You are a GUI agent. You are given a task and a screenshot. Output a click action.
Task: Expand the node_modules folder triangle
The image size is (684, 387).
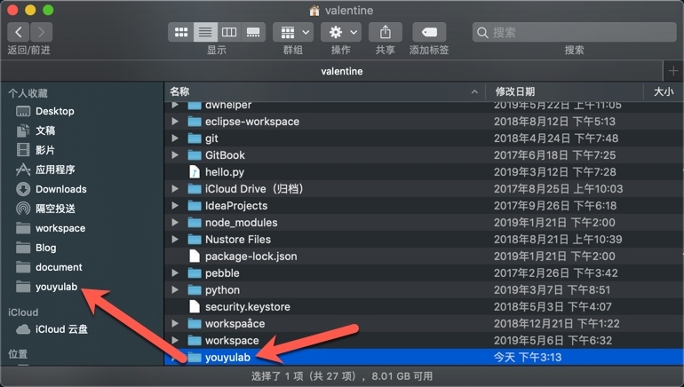[x=175, y=223]
